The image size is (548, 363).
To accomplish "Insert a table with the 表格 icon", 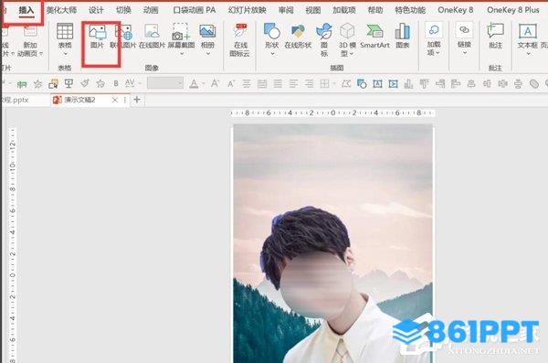I will (x=65, y=31).
